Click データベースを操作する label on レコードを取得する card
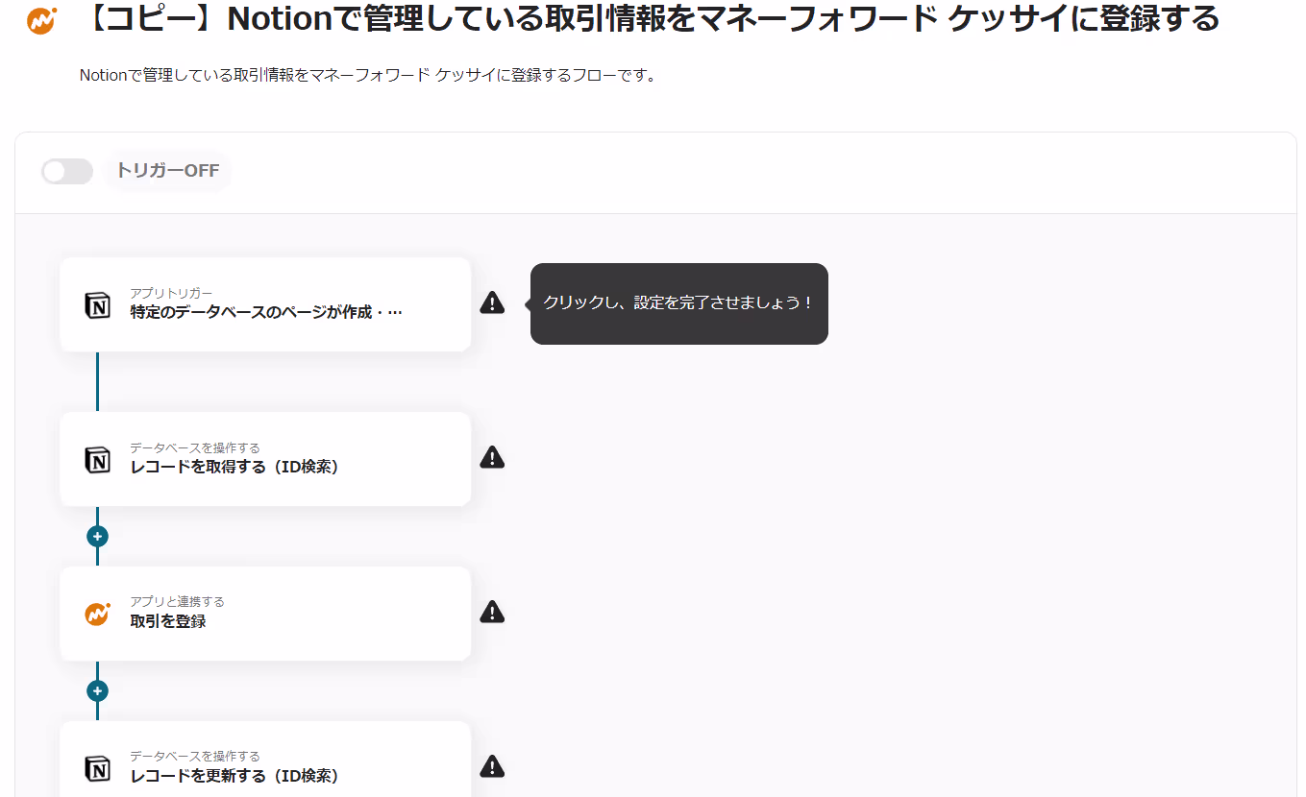 [x=195, y=447]
